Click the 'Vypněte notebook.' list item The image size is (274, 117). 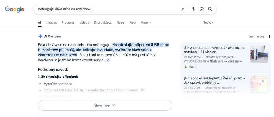tap(59, 84)
